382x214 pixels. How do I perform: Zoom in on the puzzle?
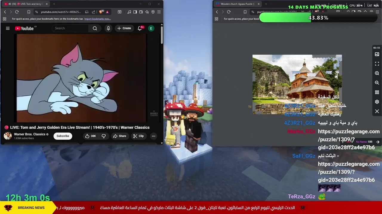[377, 73]
